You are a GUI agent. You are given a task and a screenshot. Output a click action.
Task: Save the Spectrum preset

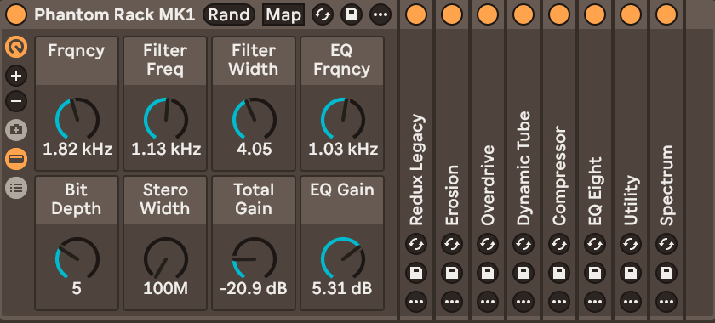point(666,273)
